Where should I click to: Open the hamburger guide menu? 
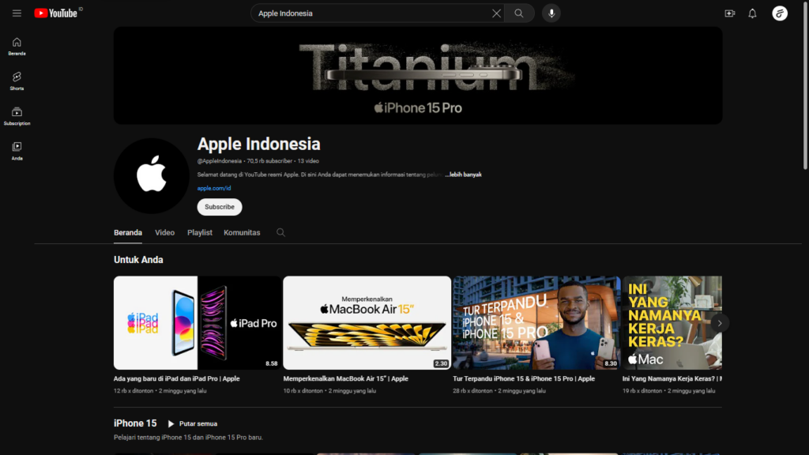pyautogui.click(x=17, y=13)
